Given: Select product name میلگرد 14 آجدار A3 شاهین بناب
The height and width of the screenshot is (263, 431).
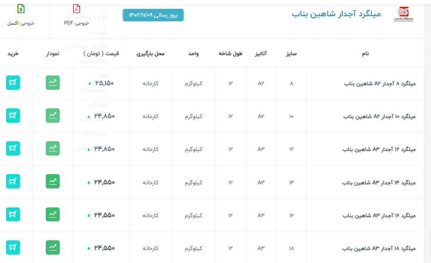Looking at the screenshot, I should point(379,183).
